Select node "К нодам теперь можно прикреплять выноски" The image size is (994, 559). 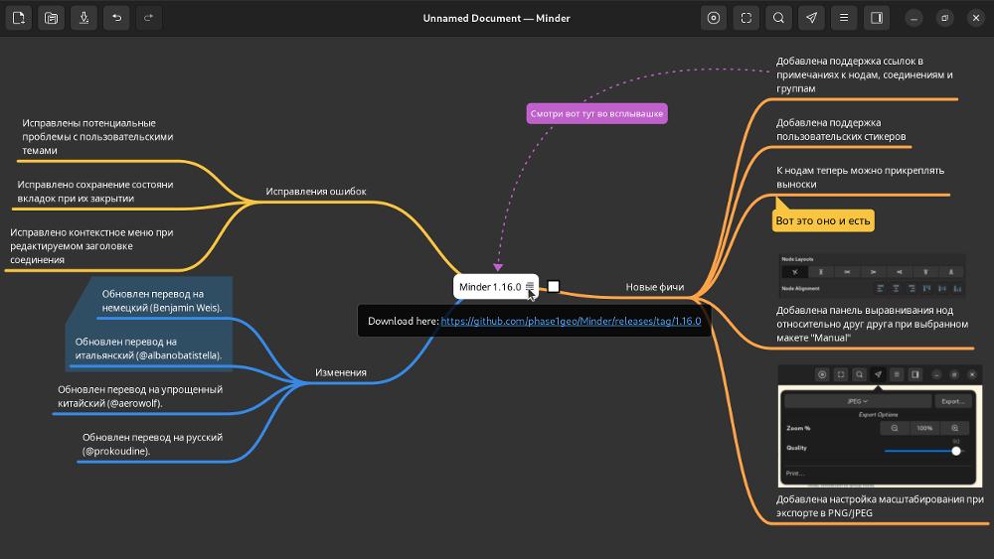[860, 178]
